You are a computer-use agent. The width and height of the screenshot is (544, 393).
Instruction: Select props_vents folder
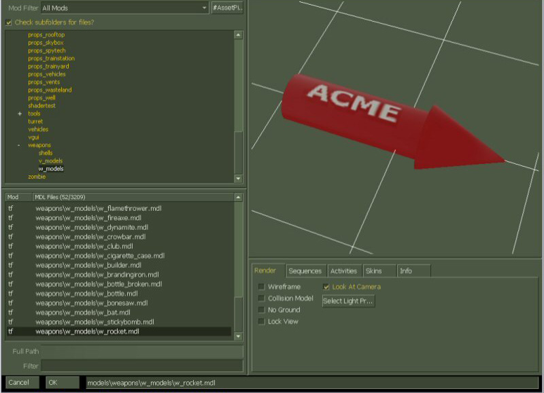click(44, 82)
